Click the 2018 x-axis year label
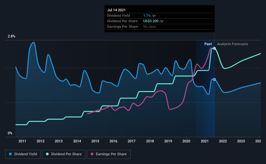Screen dimensions: 266x164 150,141
